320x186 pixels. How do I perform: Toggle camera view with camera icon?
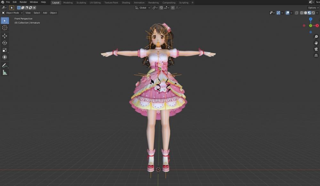point(316,49)
